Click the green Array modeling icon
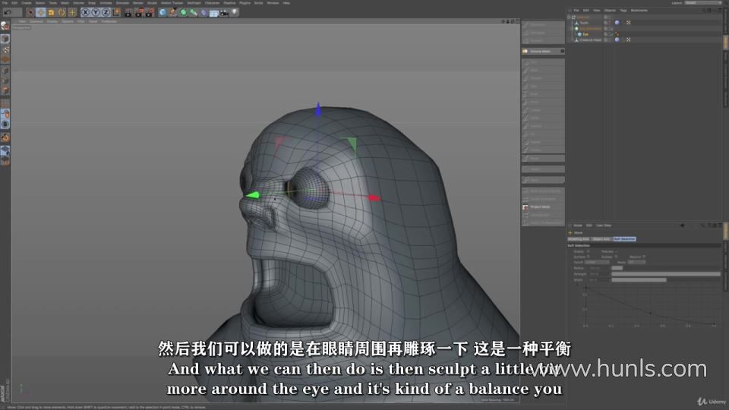 (194, 13)
